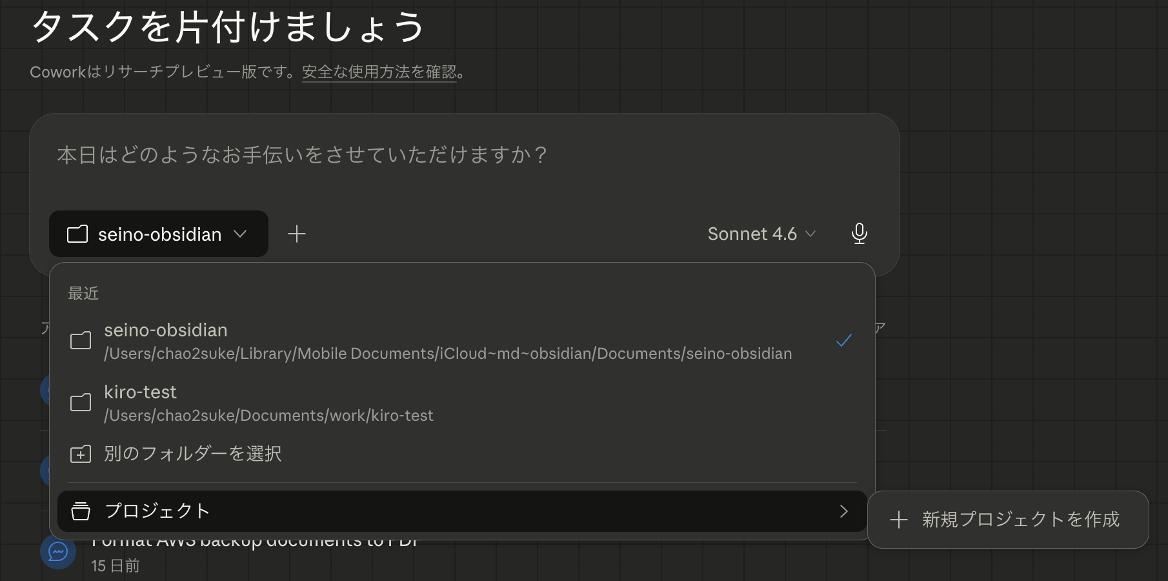The width and height of the screenshot is (1168, 581).
Task: Open the Sonnet 4.6 model dropdown
Action: [761, 234]
